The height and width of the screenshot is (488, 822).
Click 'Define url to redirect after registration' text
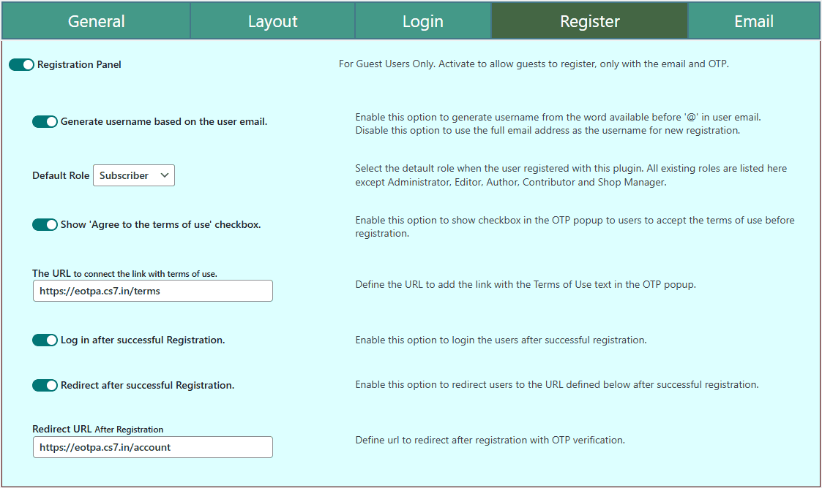[490, 441]
